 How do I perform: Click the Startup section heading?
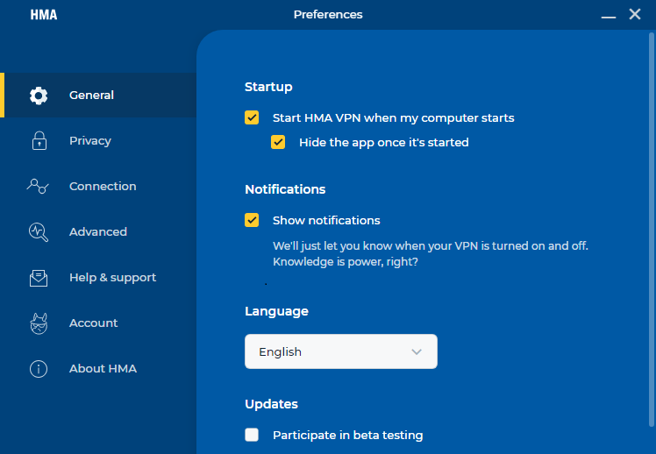[x=268, y=87]
